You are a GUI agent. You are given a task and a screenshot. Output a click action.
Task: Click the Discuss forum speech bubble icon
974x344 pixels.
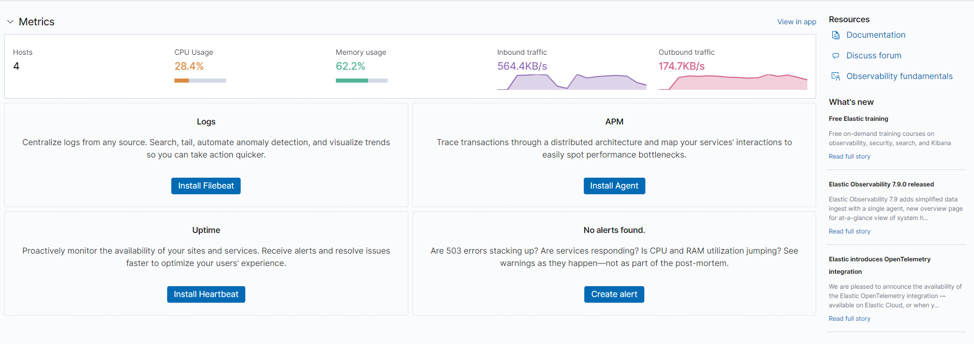pyautogui.click(x=835, y=56)
